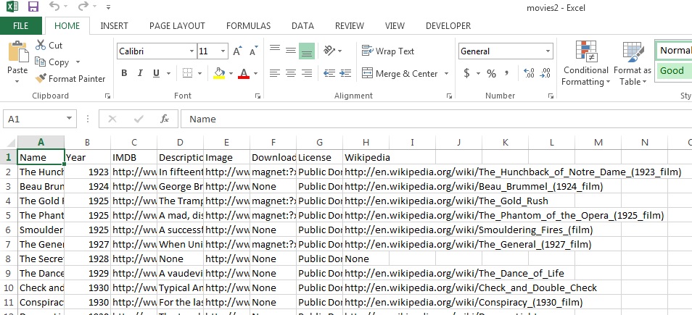
Task: Open the Paste options arrow
Action: point(17,81)
